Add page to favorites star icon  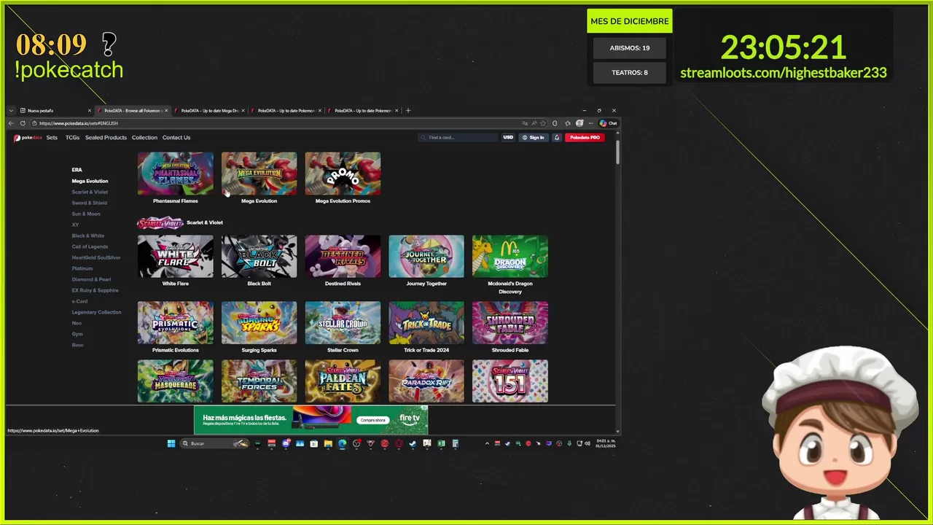(544, 123)
